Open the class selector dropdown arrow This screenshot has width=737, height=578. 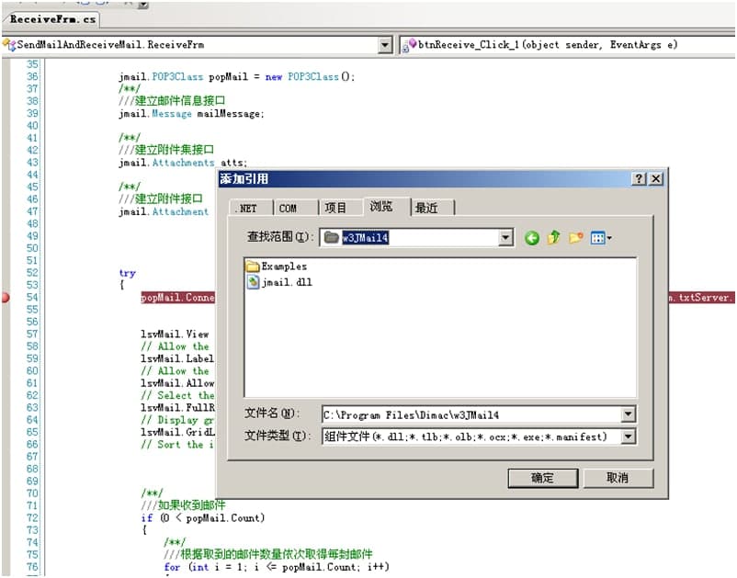click(385, 45)
